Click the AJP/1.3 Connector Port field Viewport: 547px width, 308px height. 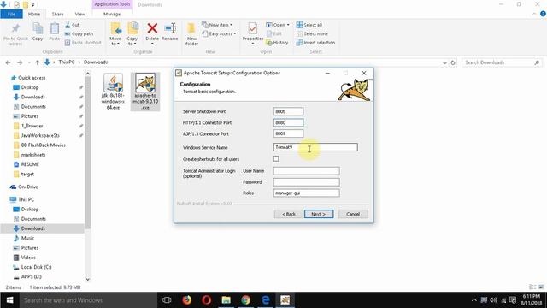pos(289,133)
